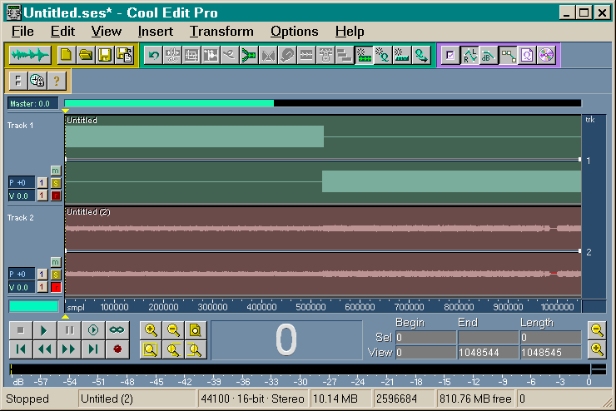The width and height of the screenshot is (616, 411).
Task: Start recording with the red dot button
Action: pyautogui.click(x=117, y=349)
